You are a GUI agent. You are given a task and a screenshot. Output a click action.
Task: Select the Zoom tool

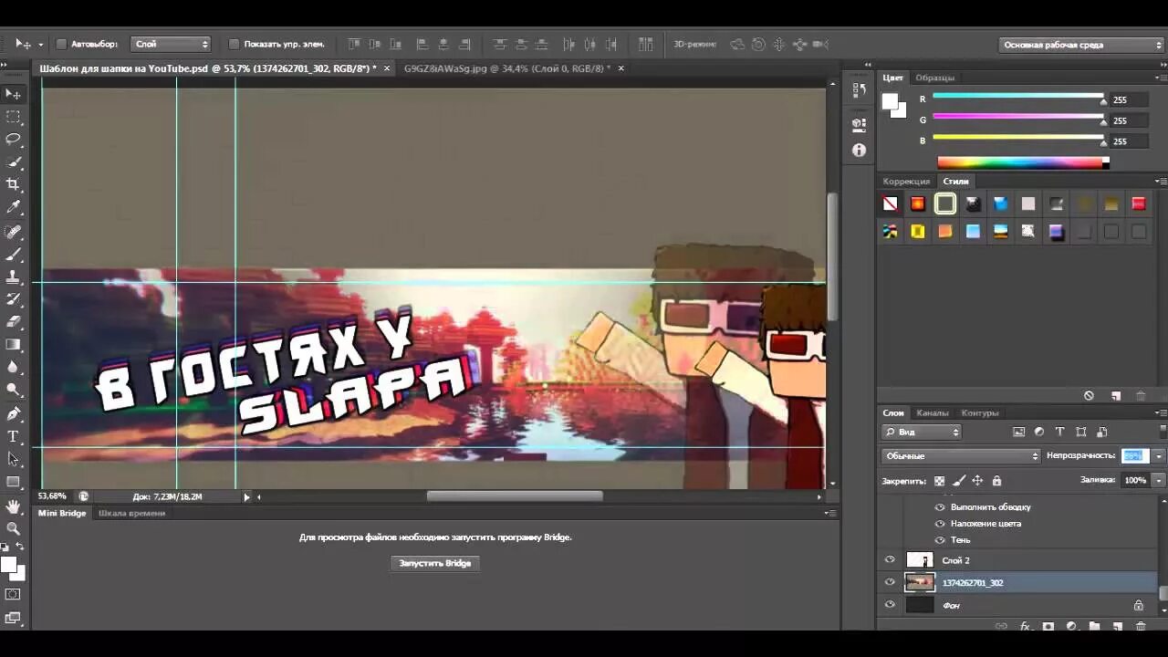[x=13, y=528]
